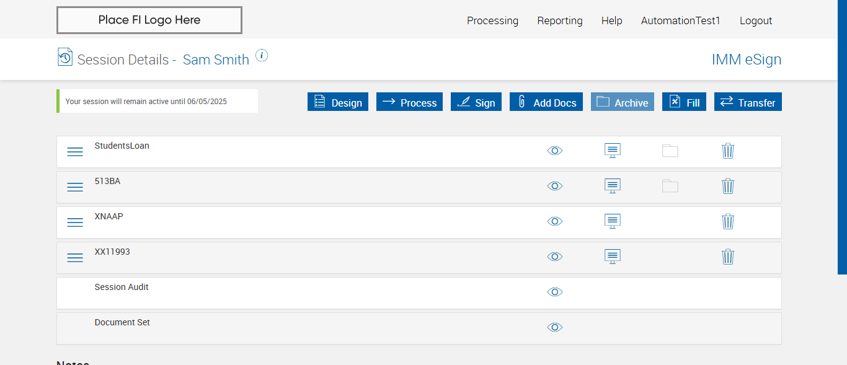Screen dimensions: 847x365
Task: View the StudentsLoan document with eye icon
Action: [x=555, y=151]
